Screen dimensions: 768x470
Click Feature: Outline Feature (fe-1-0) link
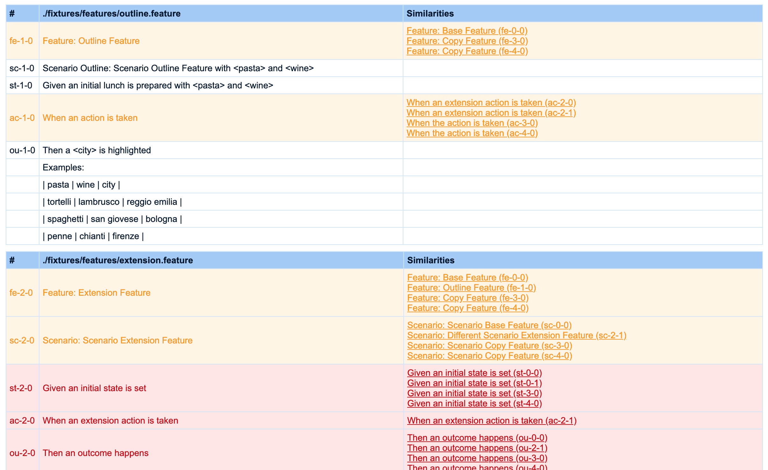(471, 288)
